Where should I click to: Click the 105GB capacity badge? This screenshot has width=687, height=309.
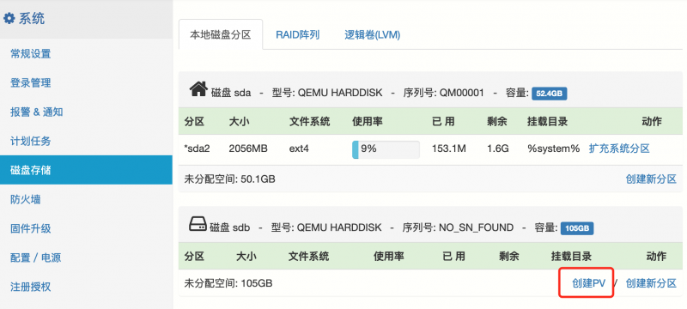tap(577, 228)
